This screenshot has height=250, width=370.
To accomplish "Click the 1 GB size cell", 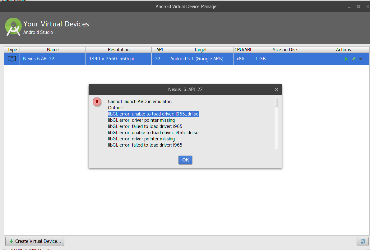I will click(x=285, y=59).
